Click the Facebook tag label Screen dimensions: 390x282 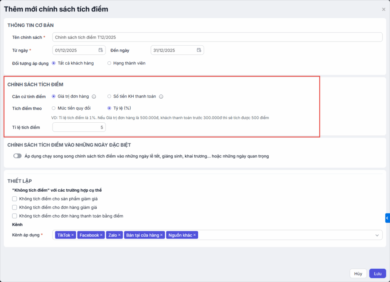(x=89, y=235)
